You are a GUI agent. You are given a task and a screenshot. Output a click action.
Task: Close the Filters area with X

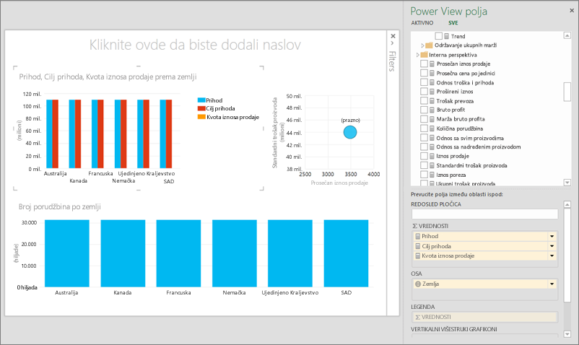point(393,36)
